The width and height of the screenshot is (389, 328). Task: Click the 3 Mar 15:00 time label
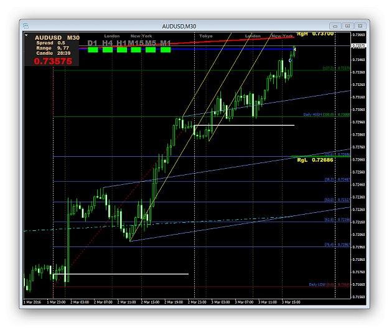click(291, 302)
